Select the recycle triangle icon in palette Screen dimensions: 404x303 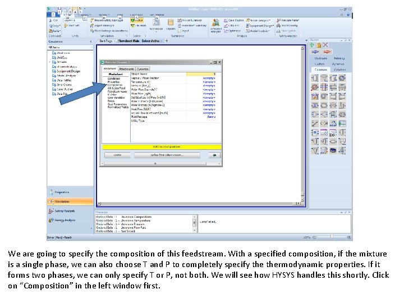coord(333,123)
